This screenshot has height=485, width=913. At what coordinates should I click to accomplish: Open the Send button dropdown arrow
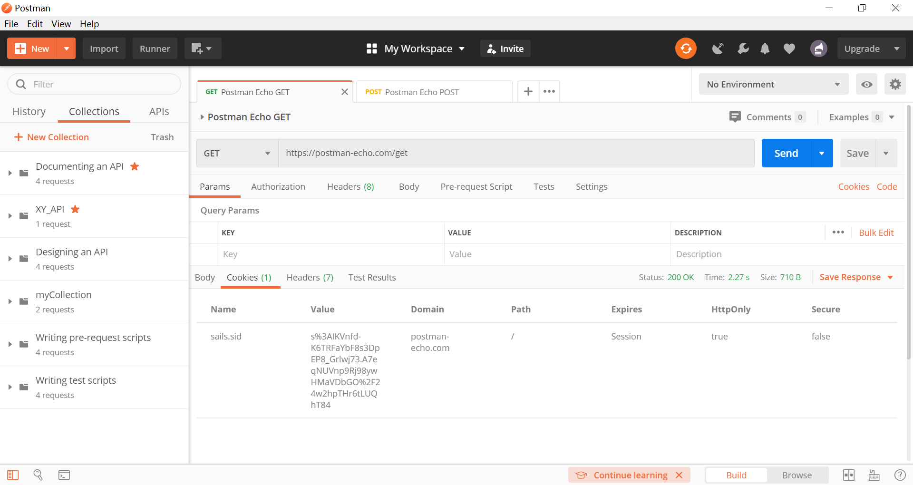point(822,153)
